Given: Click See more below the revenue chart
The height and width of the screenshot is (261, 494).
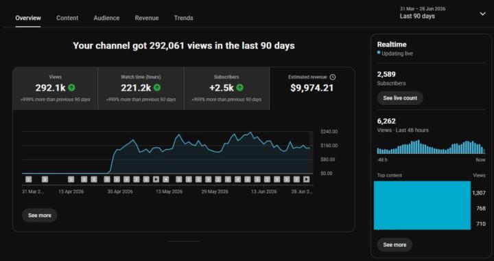Looking at the screenshot, I should coord(40,215).
